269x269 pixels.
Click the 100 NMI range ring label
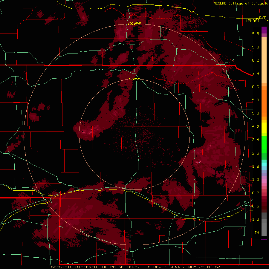click(x=134, y=24)
